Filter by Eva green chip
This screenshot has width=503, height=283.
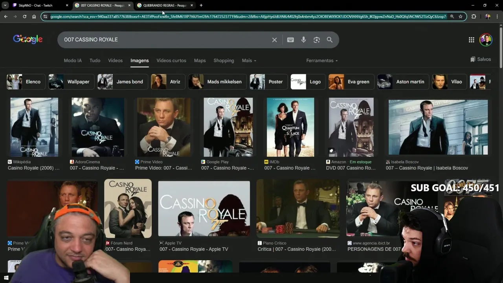351,82
